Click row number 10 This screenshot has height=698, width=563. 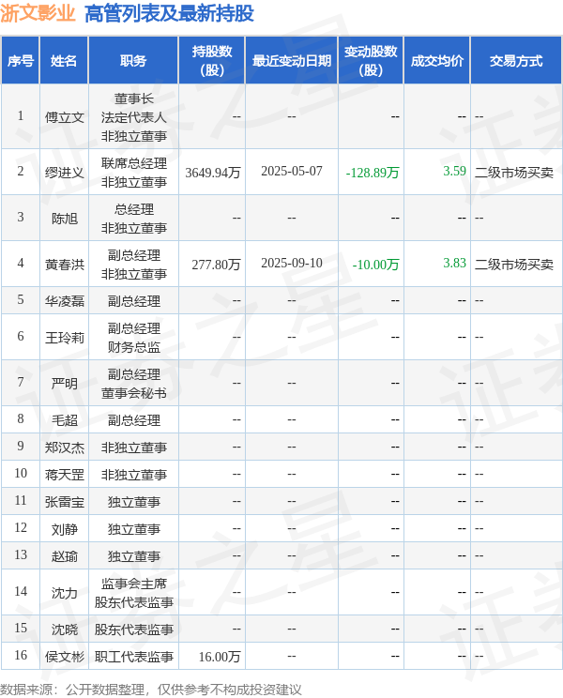pyautogui.click(x=21, y=473)
